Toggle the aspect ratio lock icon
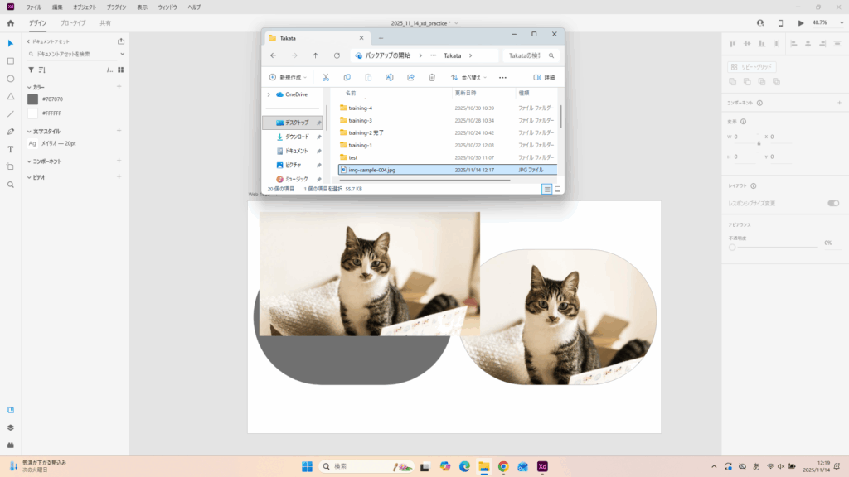The image size is (849, 477). [x=759, y=144]
